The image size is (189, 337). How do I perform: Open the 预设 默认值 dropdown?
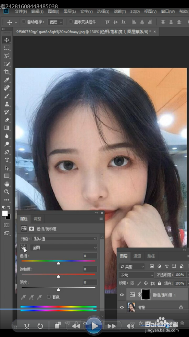click(x=64, y=239)
